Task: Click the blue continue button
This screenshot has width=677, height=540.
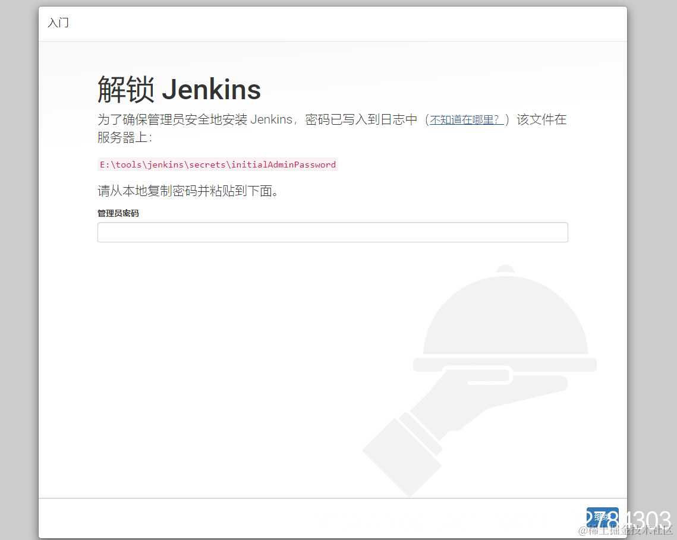Action: tap(602, 517)
